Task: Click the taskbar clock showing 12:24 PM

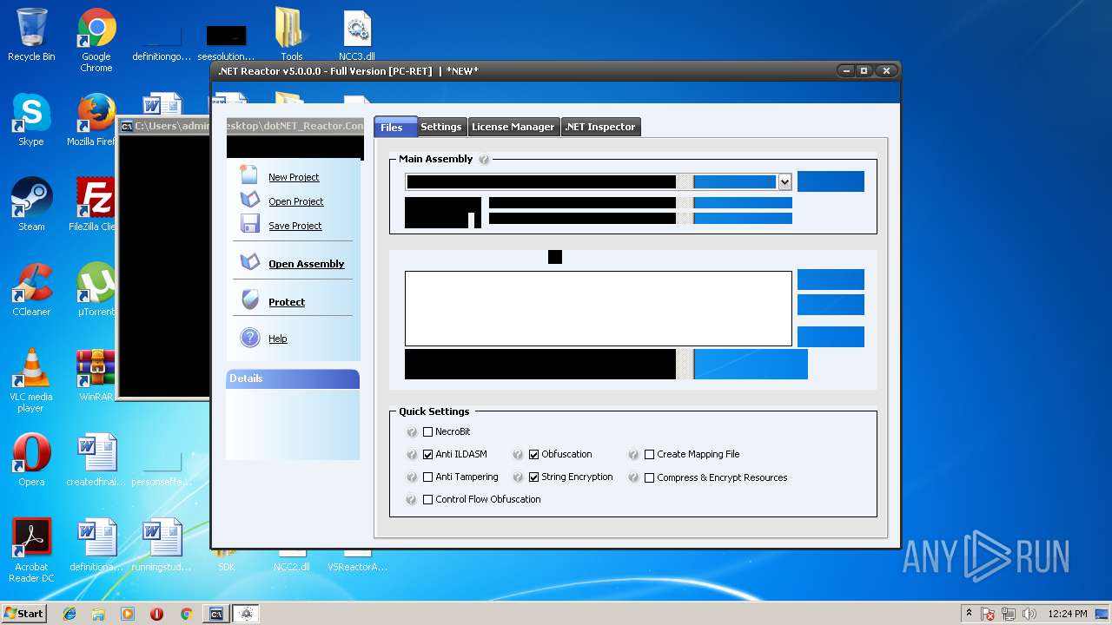Action: coord(1068,614)
